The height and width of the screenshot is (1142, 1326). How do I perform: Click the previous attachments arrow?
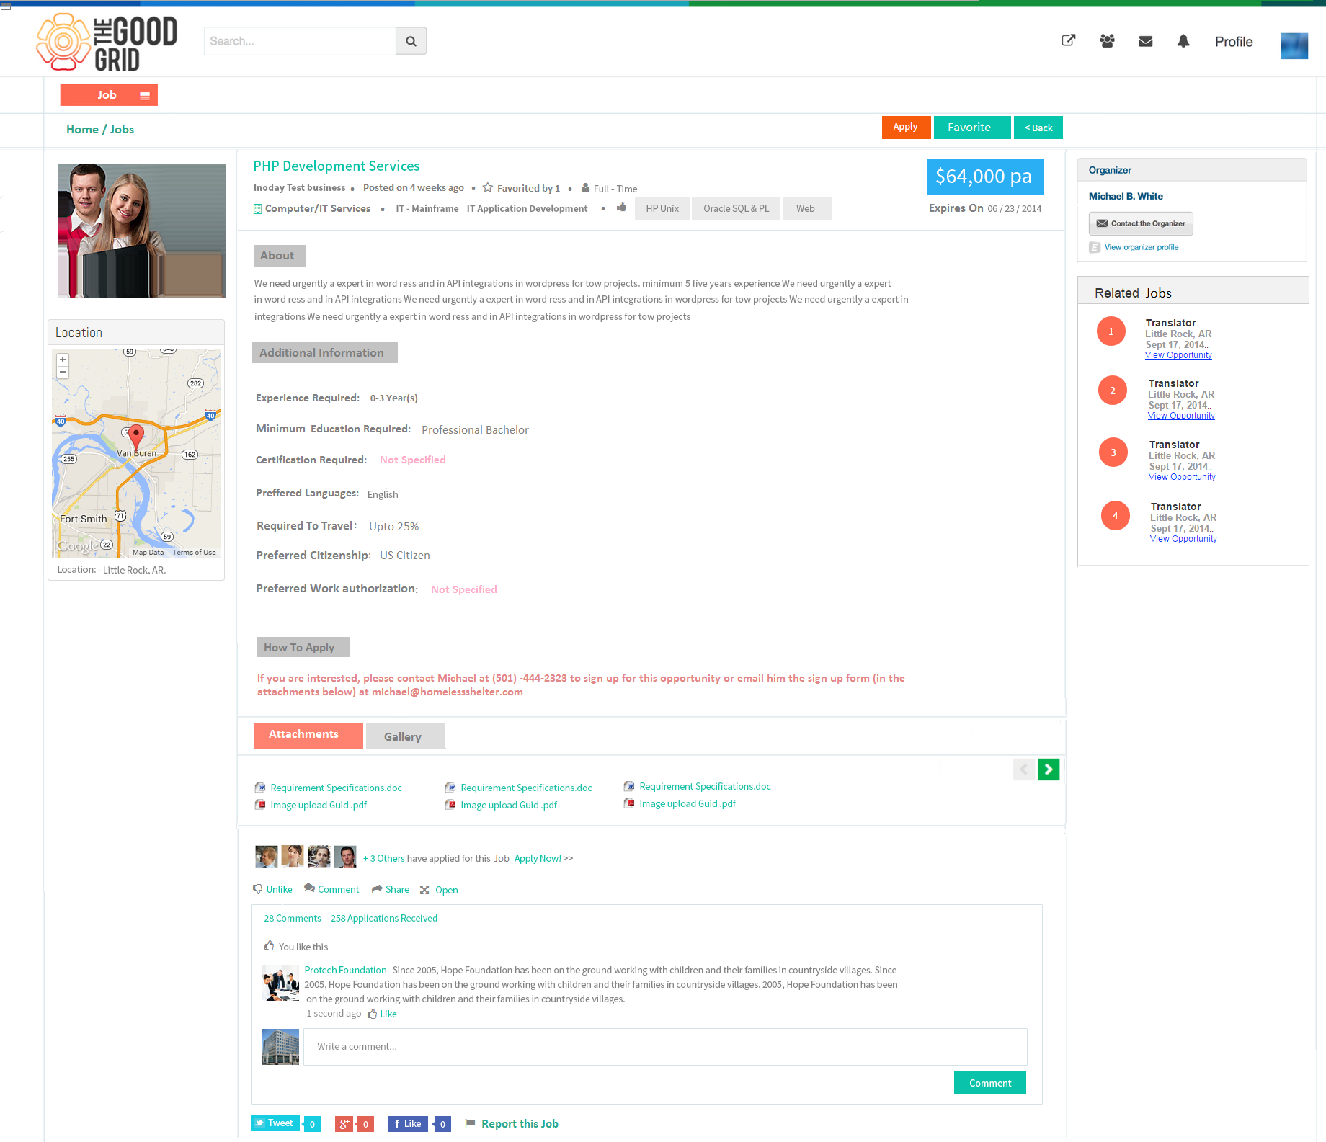coord(1023,769)
